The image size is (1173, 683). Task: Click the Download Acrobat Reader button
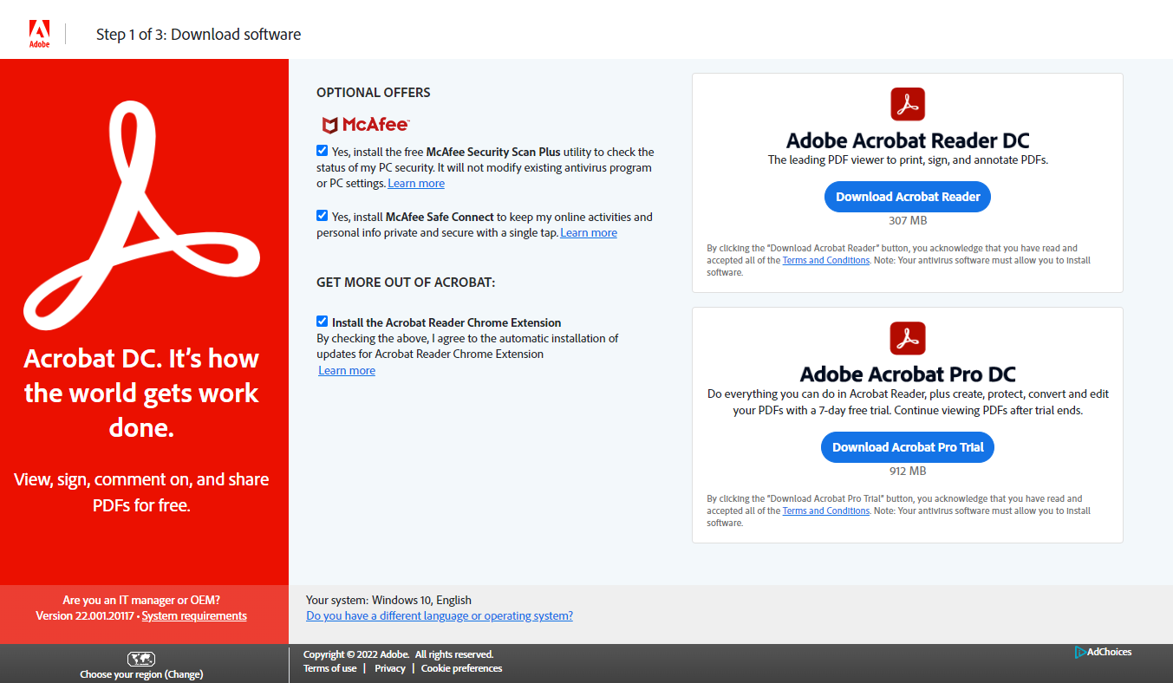(x=908, y=197)
